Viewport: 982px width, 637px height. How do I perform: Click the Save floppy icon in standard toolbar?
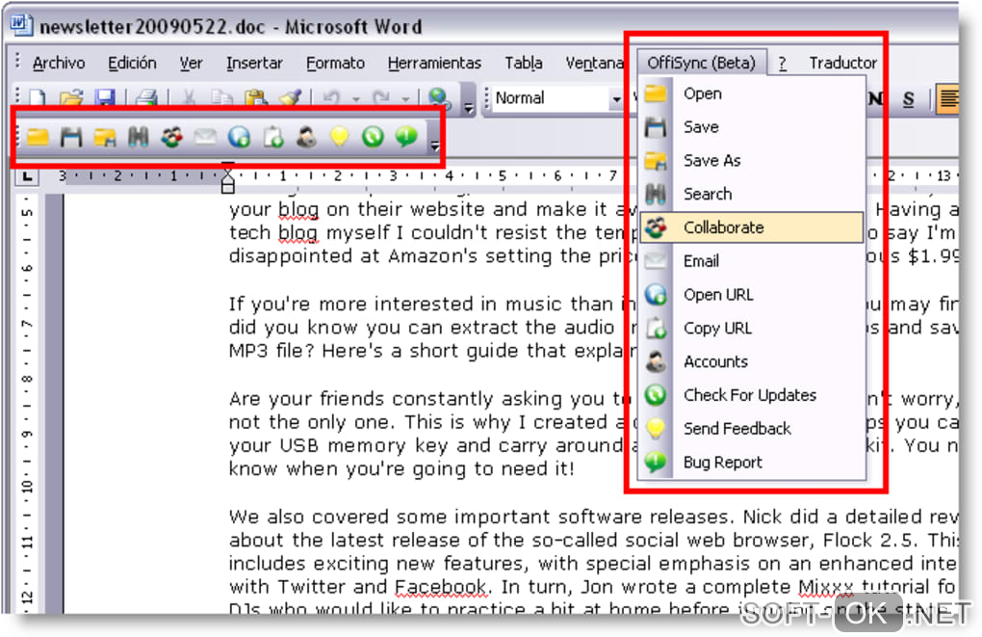coord(105,98)
